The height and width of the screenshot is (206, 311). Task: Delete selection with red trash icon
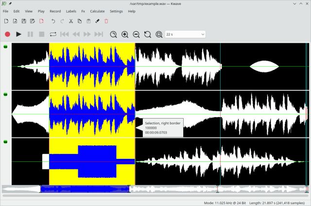(106, 21)
